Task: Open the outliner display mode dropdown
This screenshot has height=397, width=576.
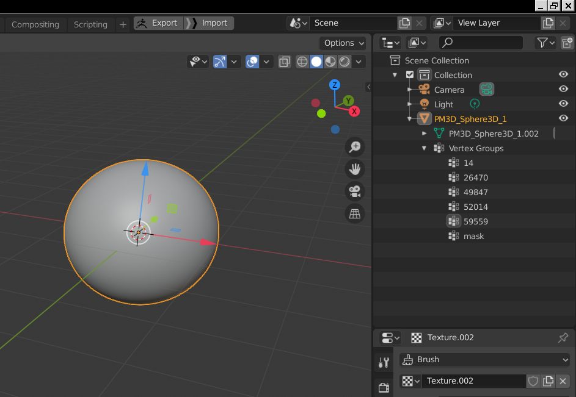Action: pyautogui.click(x=417, y=43)
